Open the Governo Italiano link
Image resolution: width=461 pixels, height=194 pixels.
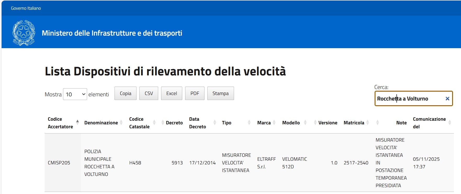26,8
